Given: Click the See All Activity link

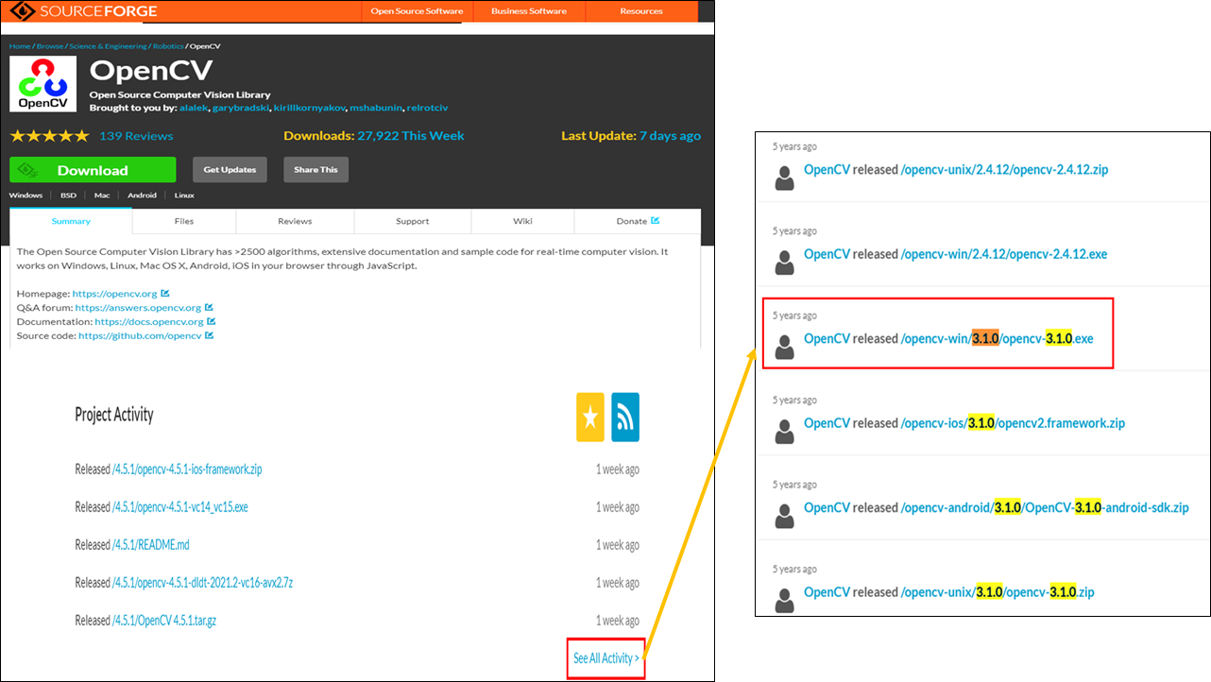Looking at the screenshot, I should (606, 658).
